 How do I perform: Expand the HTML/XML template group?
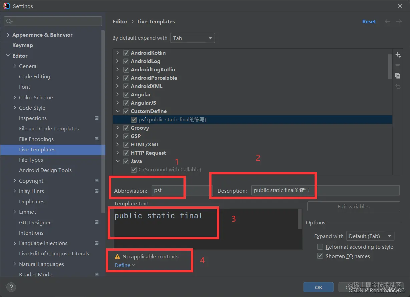click(117, 145)
